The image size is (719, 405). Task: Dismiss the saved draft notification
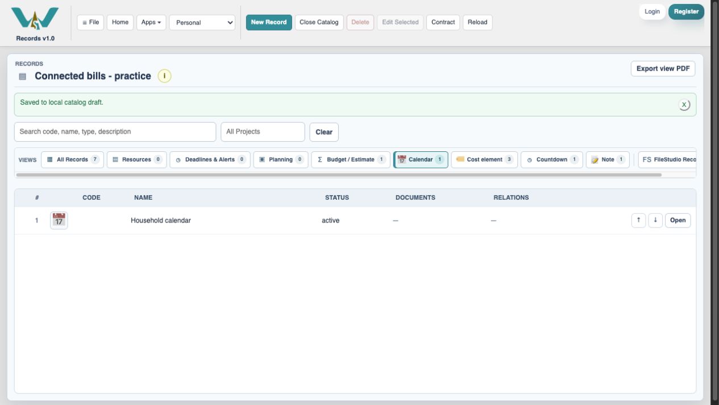click(684, 105)
